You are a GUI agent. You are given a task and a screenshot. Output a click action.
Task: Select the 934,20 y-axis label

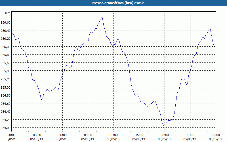tap(5, 120)
